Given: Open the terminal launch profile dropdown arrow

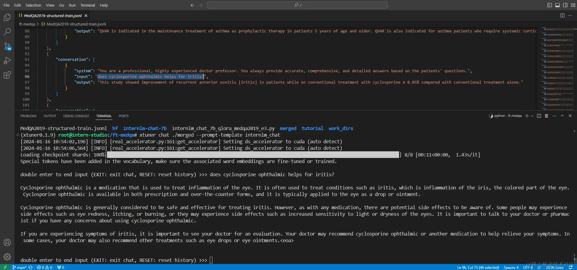Looking at the screenshot, I should coord(532,116).
